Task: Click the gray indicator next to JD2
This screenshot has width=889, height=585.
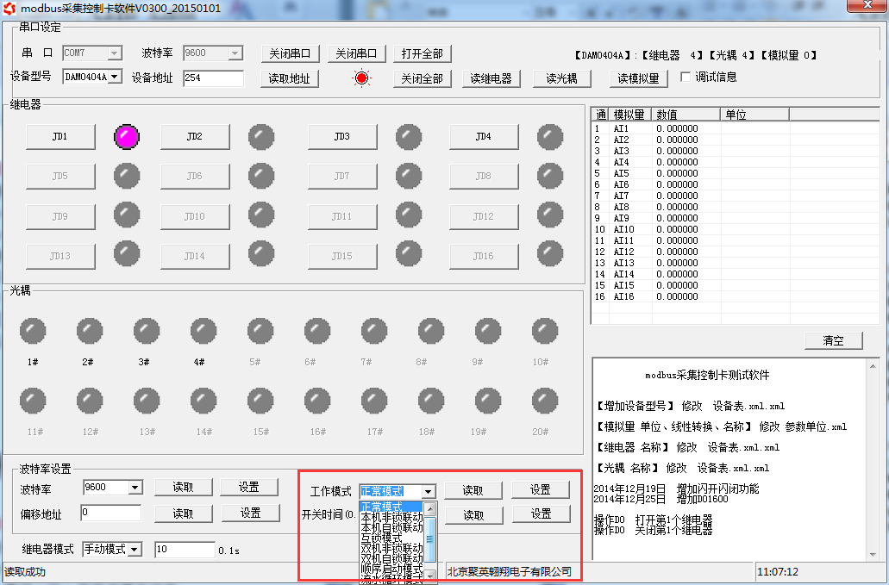Action: pyautogui.click(x=261, y=136)
